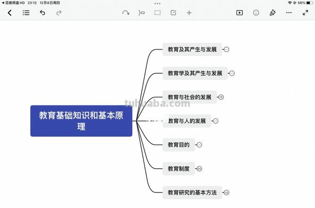The width and height of the screenshot is (315, 208).
Task: Open the sticker smiley icon
Action: (x=256, y=13)
